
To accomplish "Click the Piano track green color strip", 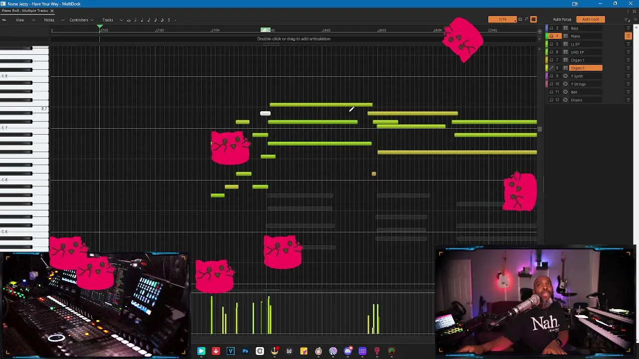I will (x=547, y=36).
